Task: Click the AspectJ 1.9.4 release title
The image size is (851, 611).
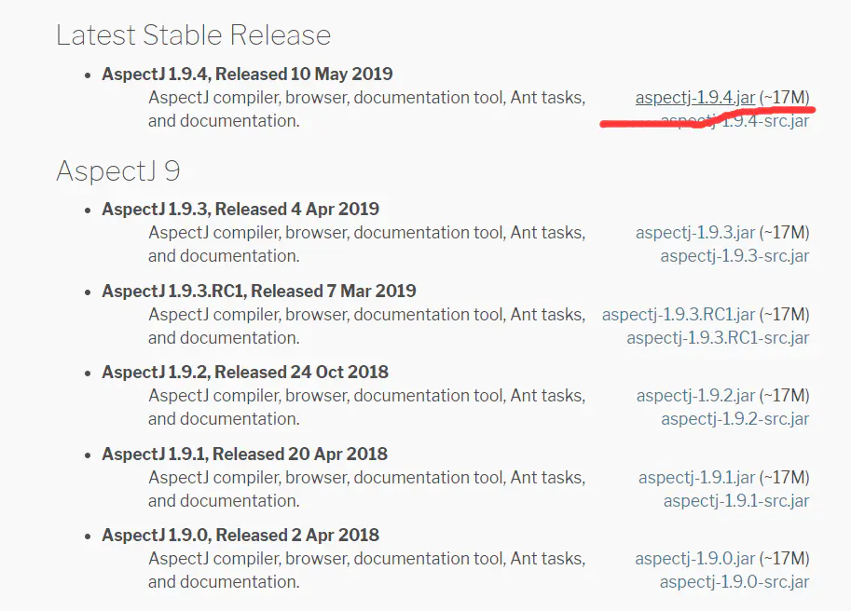Action: [247, 75]
